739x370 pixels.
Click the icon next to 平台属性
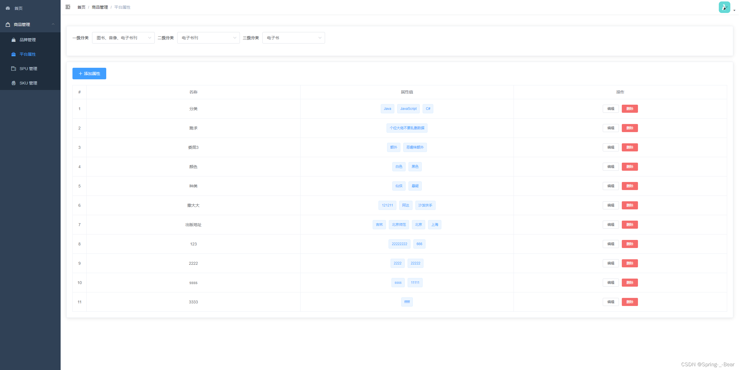14,54
